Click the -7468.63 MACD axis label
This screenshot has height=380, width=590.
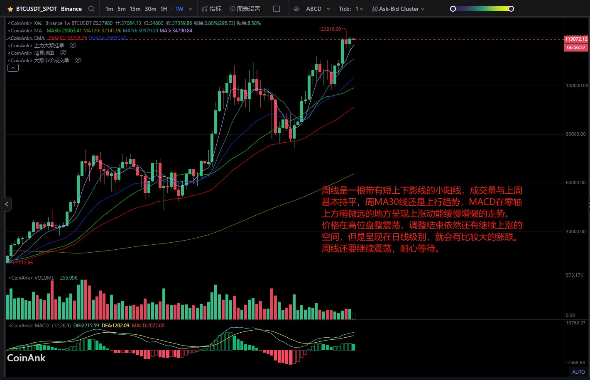[x=575, y=363]
